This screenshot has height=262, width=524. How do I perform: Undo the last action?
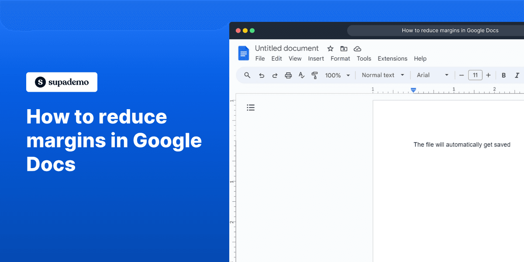(262, 75)
